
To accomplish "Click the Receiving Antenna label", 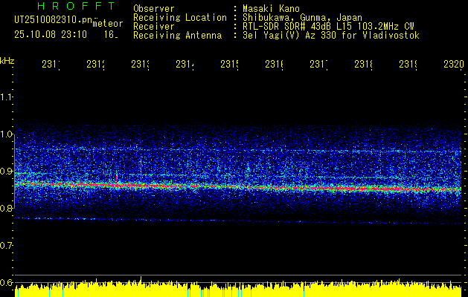I will tap(178, 36).
